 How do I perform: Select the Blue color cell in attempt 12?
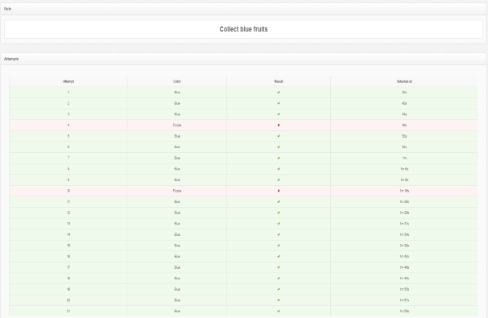177,213
